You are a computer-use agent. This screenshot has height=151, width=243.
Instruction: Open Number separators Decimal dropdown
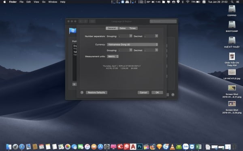(151, 36)
